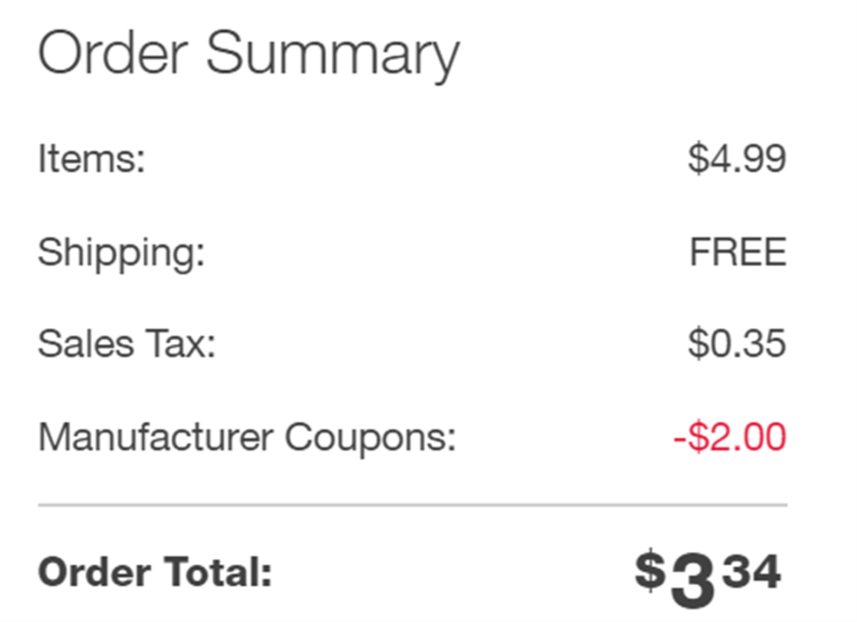This screenshot has width=857, height=622.
Task: Click the superscript 34 cents in total
Action: click(x=752, y=571)
